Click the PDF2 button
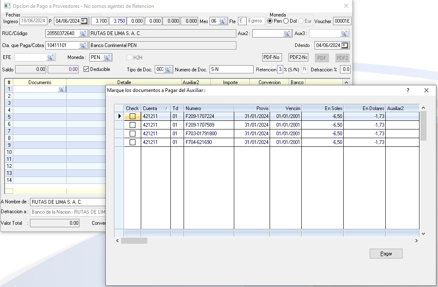 pos(342,58)
